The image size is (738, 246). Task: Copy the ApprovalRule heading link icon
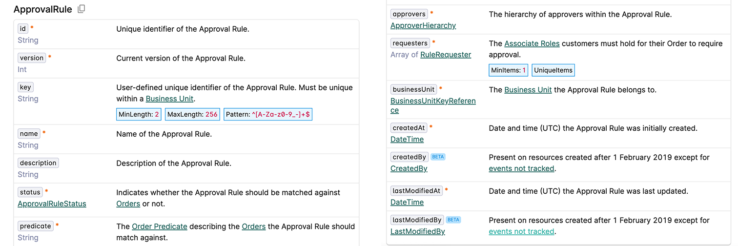coord(82,9)
